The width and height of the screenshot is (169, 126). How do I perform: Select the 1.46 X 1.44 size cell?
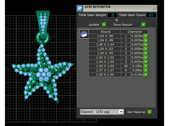pyautogui.click(x=105, y=45)
